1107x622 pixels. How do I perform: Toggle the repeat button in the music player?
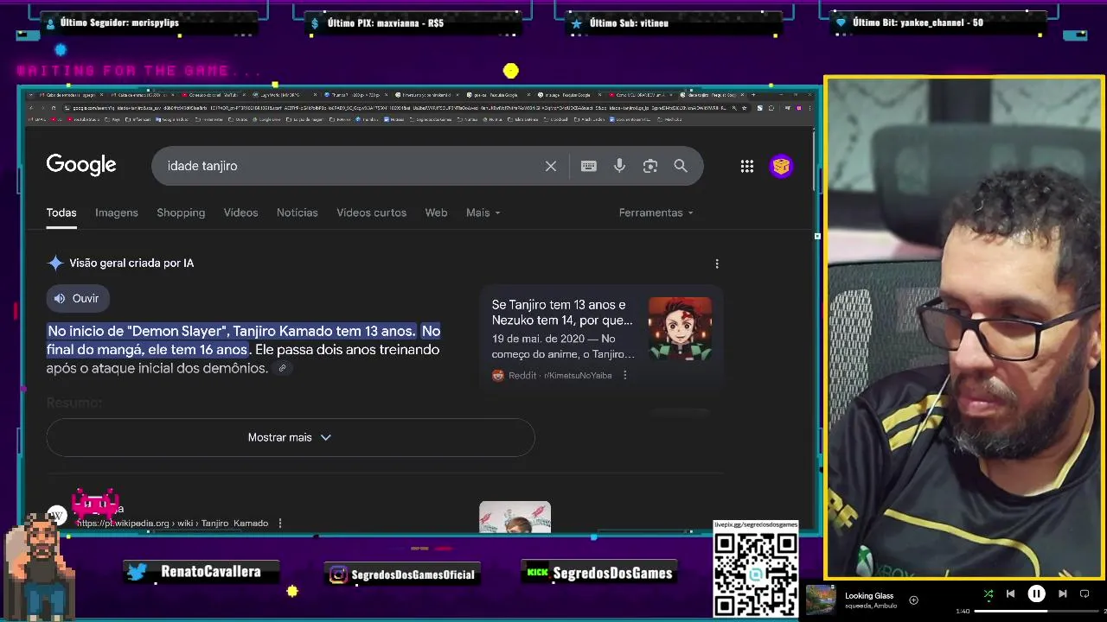[x=1085, y=593]
